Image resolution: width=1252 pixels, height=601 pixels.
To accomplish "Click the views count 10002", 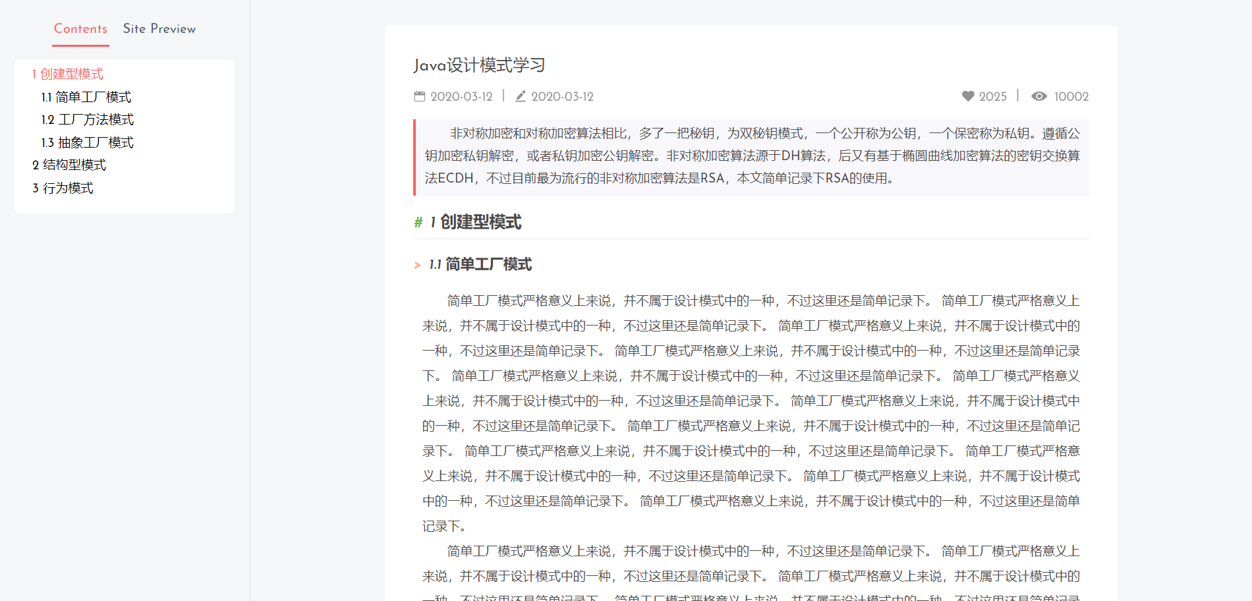I will click(x=1071, y=96).
